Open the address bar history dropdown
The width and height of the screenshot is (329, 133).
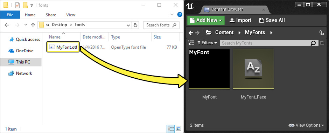pyautogui.click(x=128, y=25)
